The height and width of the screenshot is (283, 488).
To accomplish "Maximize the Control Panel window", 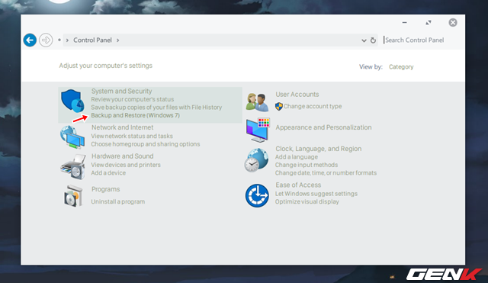I will click(x=429, y=22).
